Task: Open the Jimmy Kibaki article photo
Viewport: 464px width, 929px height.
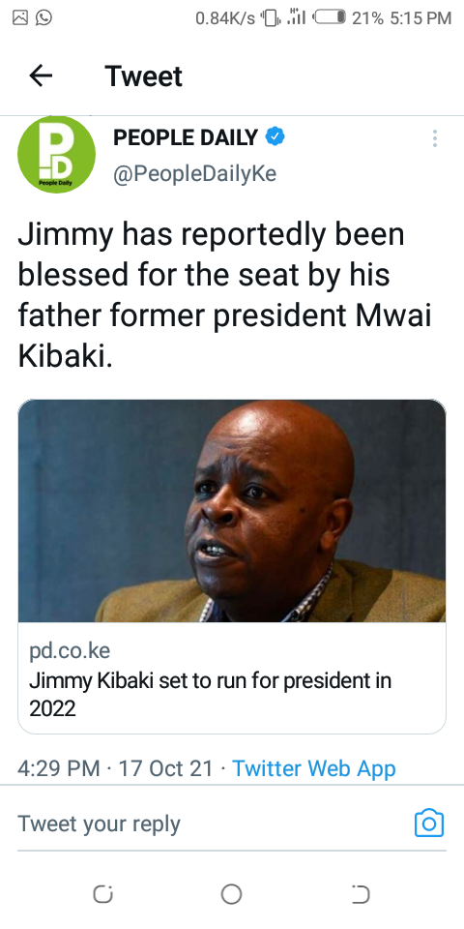Action: 232,511
